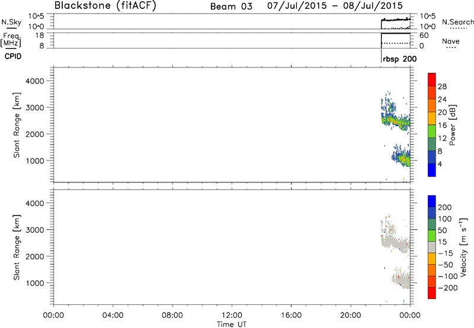Click the 'Time UT' axis title
This screenshot has width=474, height=328.
click(x=232, y=324)
